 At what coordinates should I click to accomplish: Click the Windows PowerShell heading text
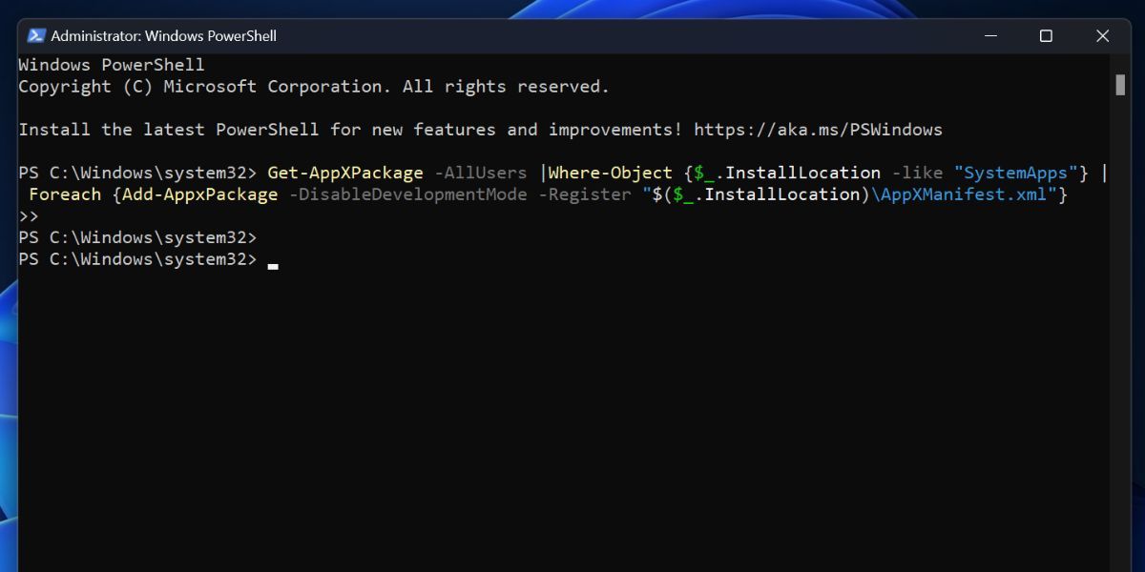[x=110, y=64]
